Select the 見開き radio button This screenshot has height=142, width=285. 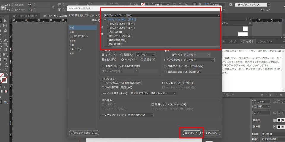click(x=142, y=59)
